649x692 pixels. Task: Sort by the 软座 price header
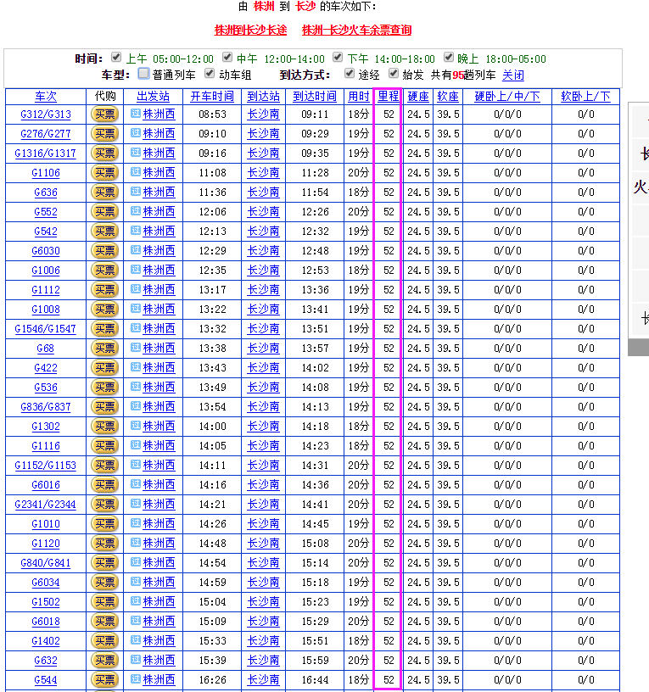point(448,96)
